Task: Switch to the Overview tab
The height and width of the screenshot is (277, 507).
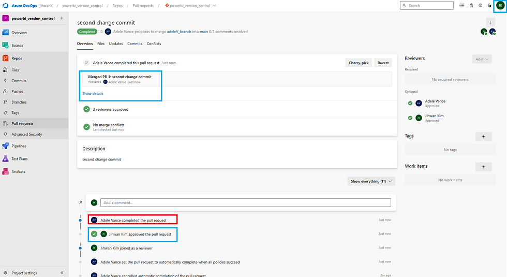Action: pyautogui.click(x=85, y=43)
